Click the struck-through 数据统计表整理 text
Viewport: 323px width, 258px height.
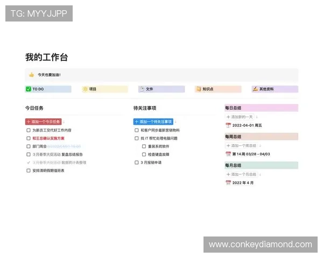(74, 162)
